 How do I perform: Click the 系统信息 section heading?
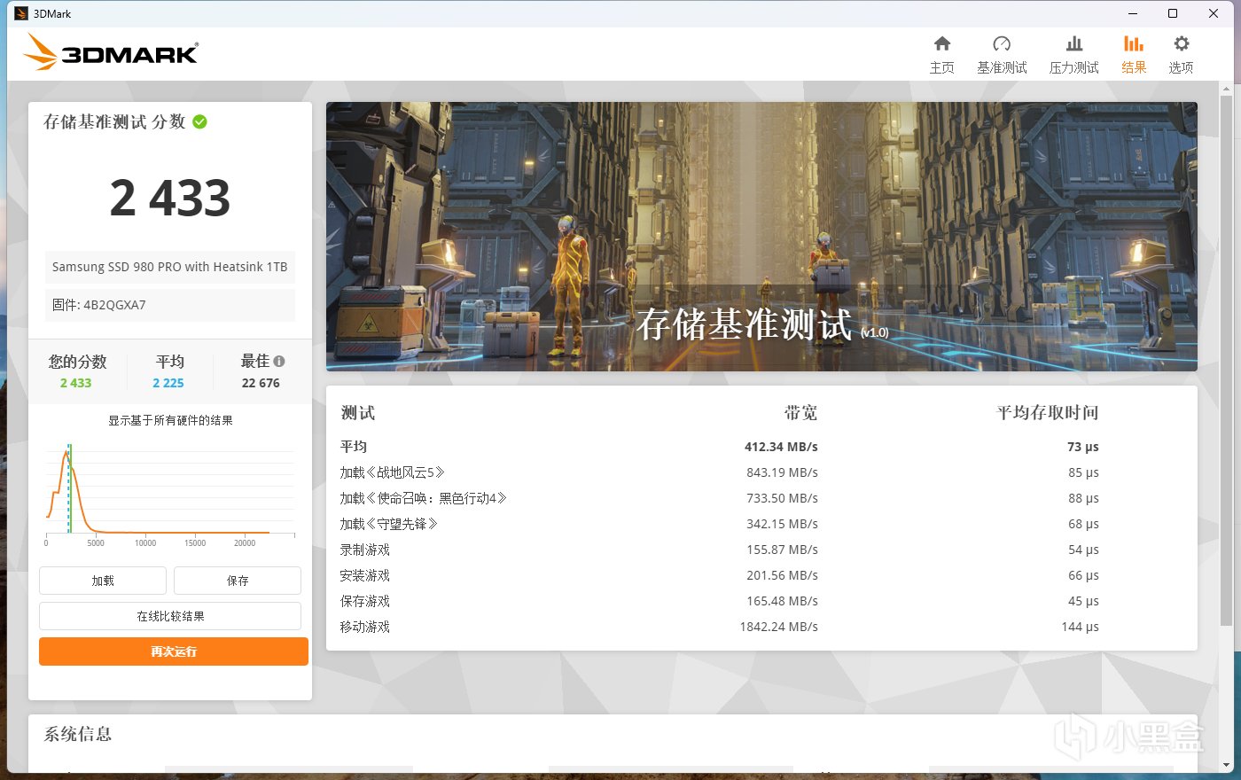point(78,734)
